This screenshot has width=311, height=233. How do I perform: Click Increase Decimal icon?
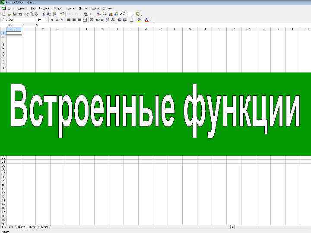(x=107, y=20)
